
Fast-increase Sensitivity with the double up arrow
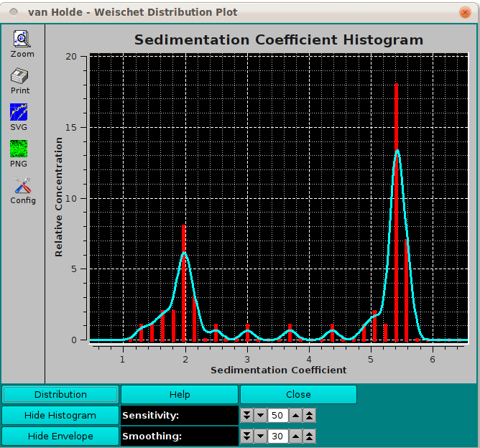[308, 416]
